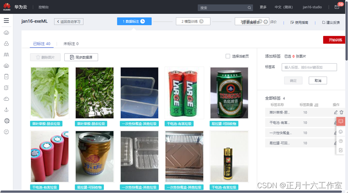Click the 菜叶菜根-厨余垃圾 tag under lettuce
348x193 pixels.
pos(46,124)
